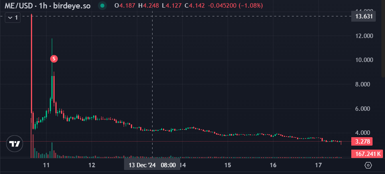Image resolution: width=385 pixels, height=174 pixels.
Task: Click the TradingView logo icon
Action: click(14, 144)
